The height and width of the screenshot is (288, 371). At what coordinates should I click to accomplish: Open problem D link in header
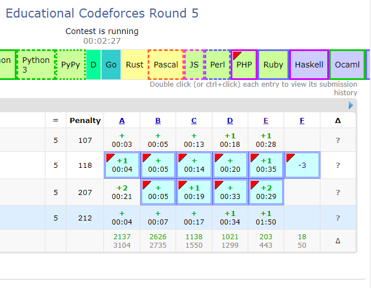pos(230,121)
